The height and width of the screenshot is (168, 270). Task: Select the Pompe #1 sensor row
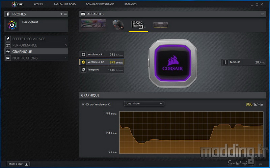[102, 70]
